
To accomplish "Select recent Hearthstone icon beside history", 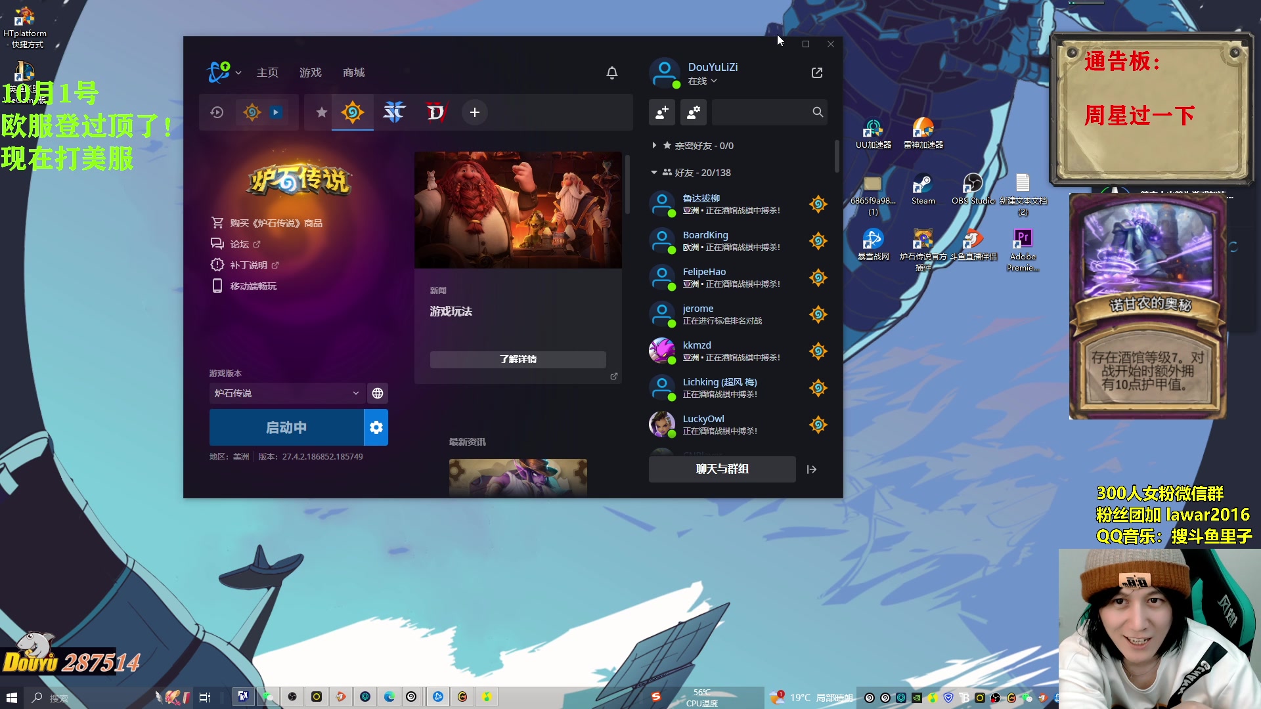I will tap(252, 112).
